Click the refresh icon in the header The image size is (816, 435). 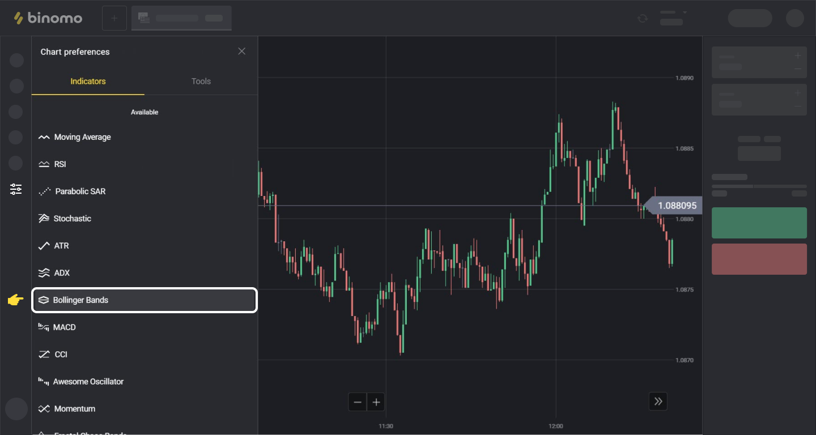tap(643, 18)
